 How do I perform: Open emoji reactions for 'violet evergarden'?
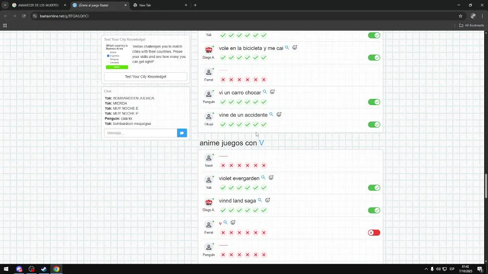coord(271,178)
